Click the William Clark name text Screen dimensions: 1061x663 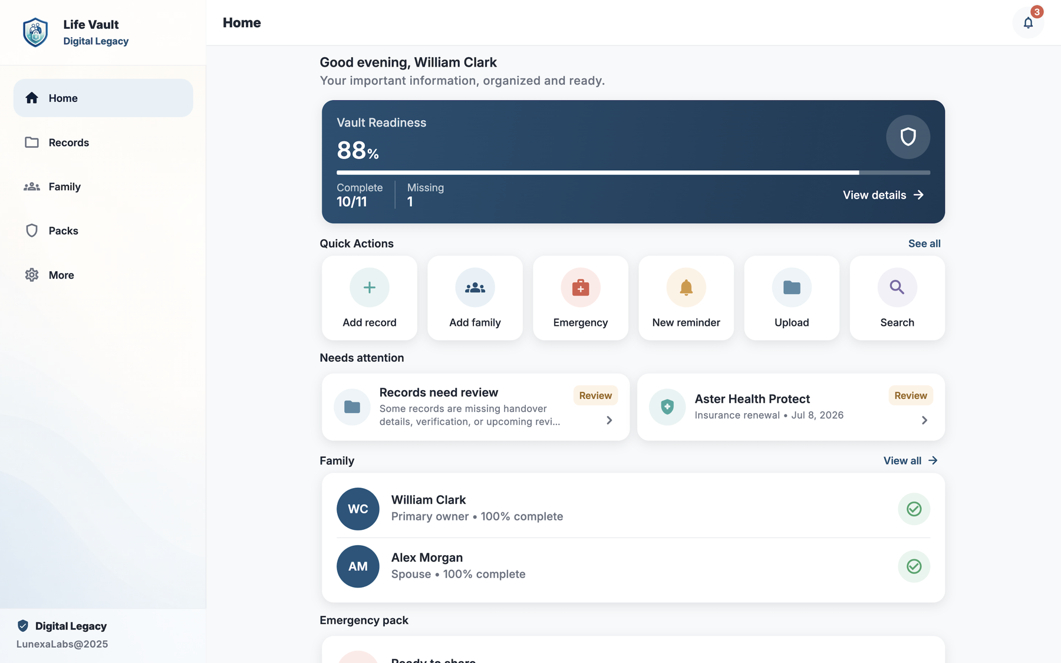(x=429, y=500)
